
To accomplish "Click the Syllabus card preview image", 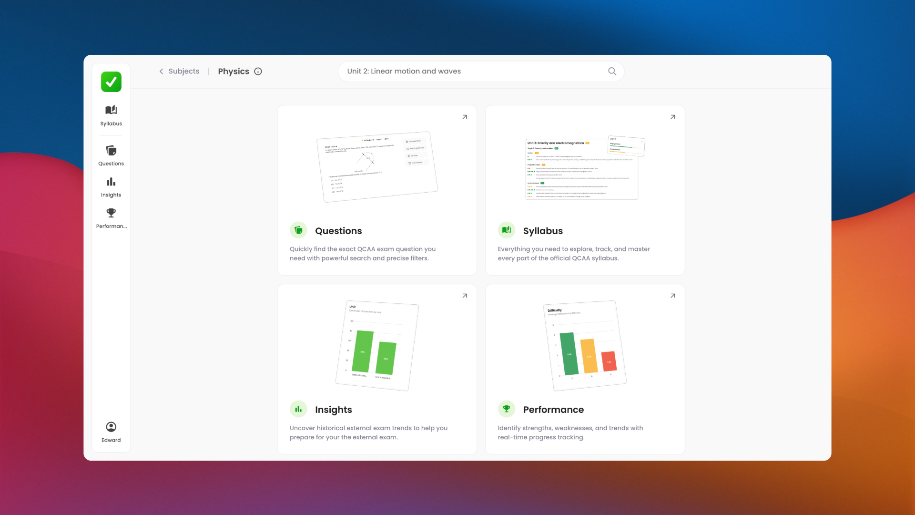I will click(585, 168).
